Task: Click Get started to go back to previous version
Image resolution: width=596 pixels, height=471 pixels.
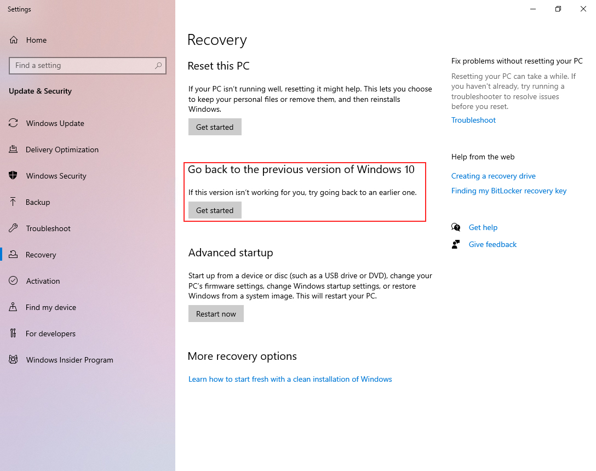Action: point(215,210)
